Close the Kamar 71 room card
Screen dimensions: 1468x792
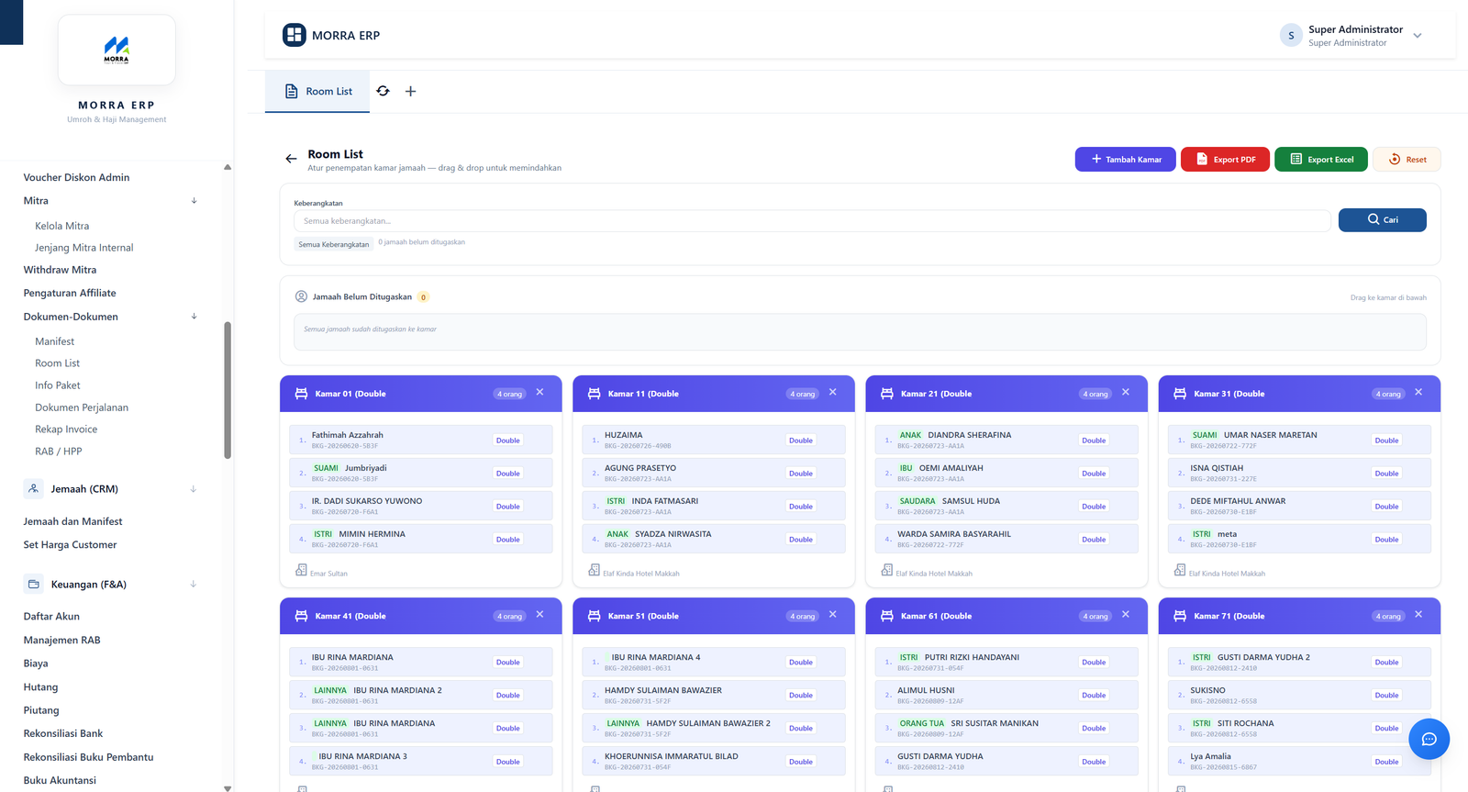pos(1418,615)
